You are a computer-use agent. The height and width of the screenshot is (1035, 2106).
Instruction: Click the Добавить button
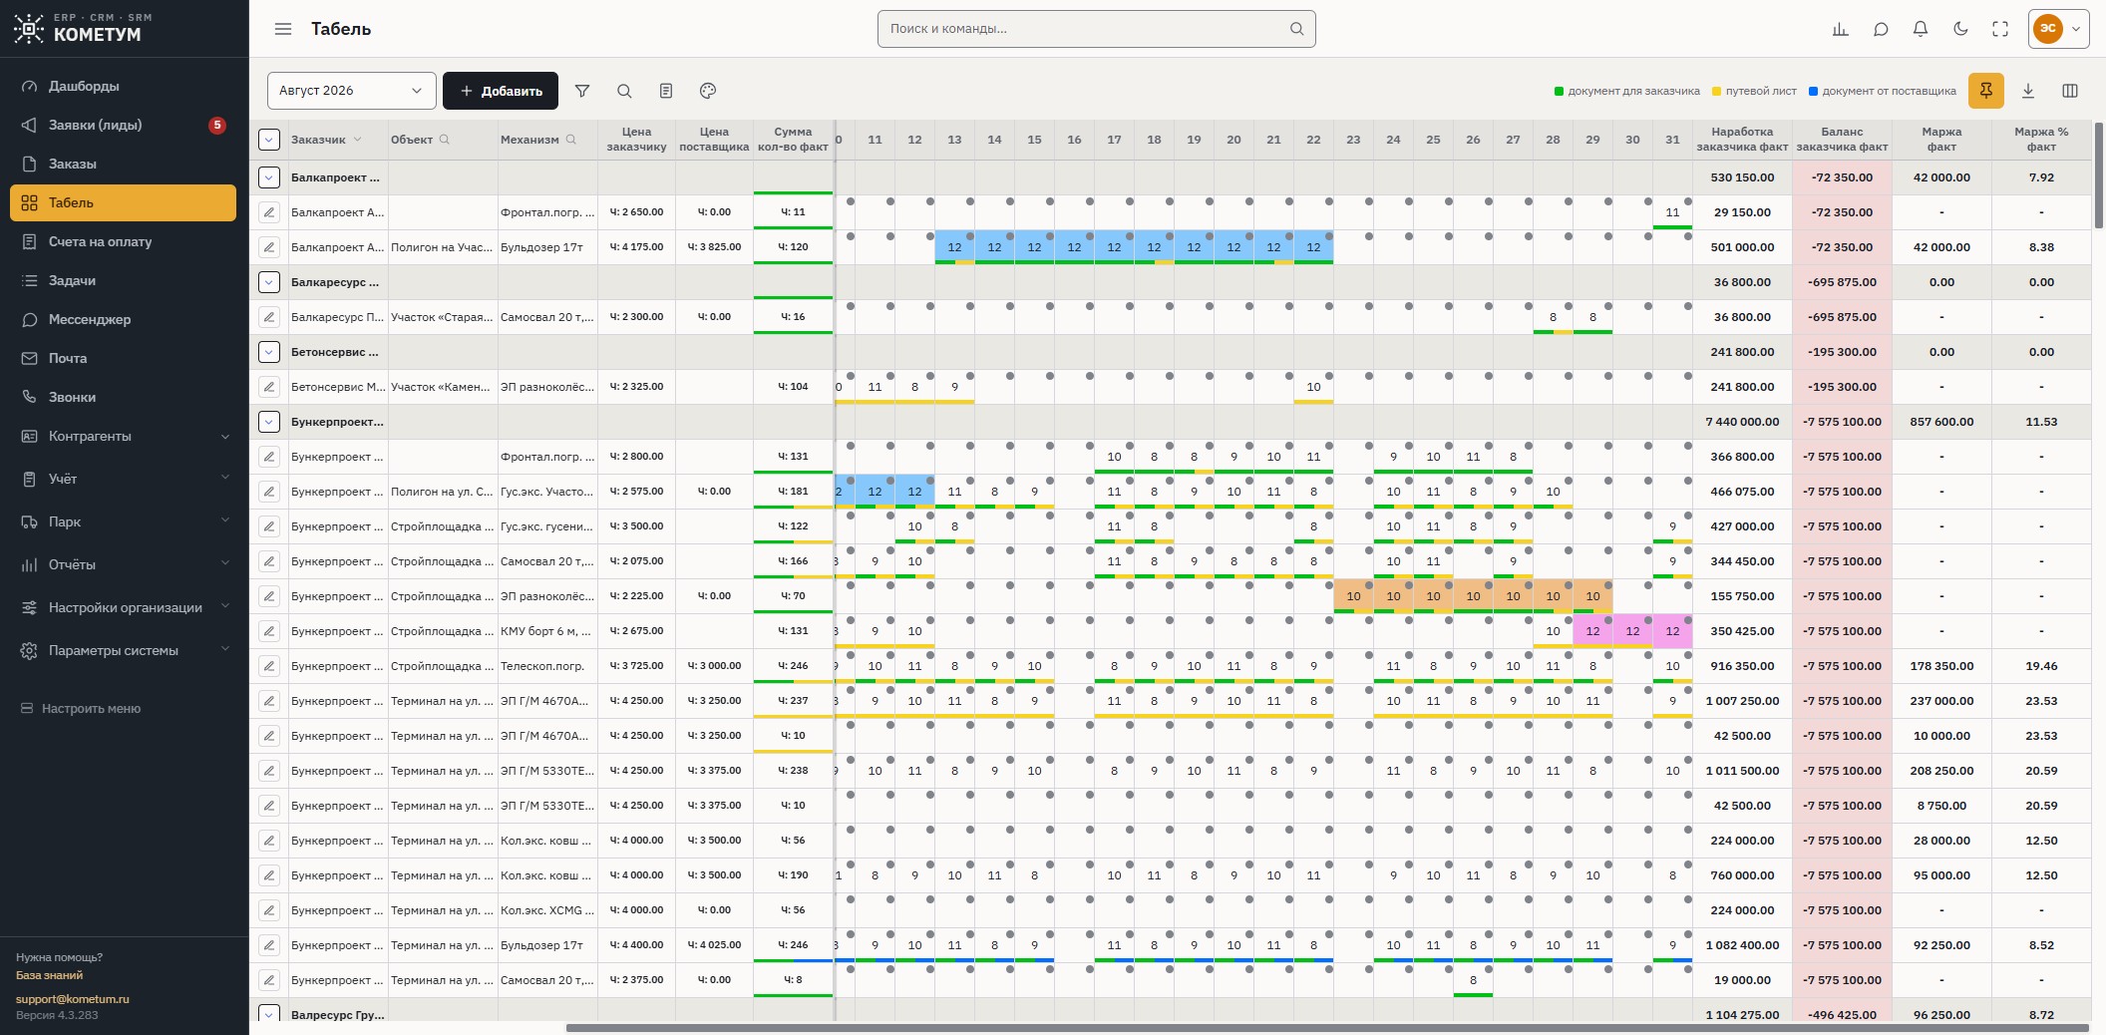click(x=501, y=91)
